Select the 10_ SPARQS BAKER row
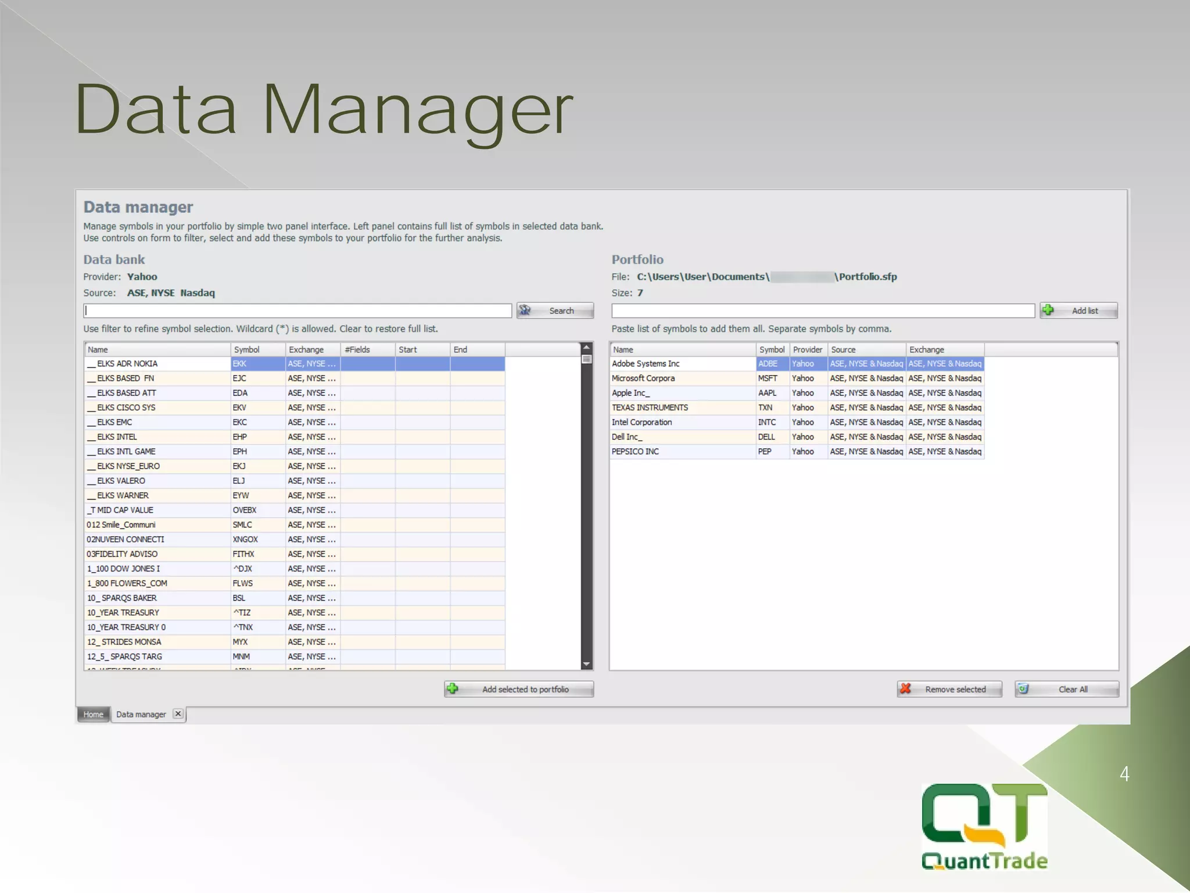The height and width of the screenshot is (893, 1190). [295, 598]
